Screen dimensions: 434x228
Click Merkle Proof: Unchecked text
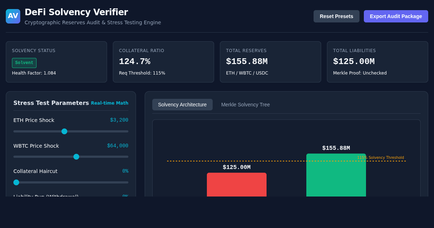click(360, 73)
